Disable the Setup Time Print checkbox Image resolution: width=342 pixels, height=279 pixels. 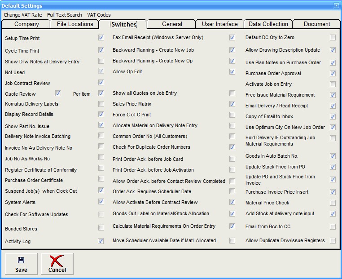(x=101, y=38)
